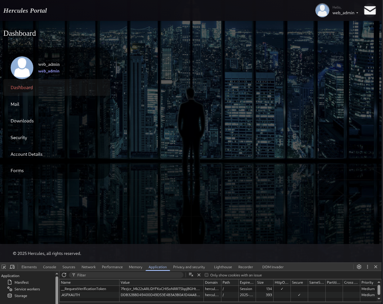Toggle the device toolbar icon
The width and height of the screenshot is (383, 304).
12,267
